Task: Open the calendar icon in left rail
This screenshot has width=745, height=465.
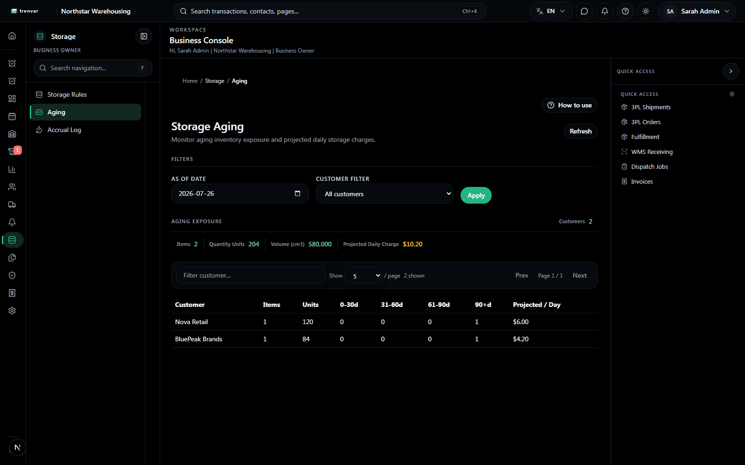Action: tap(12, 116)
